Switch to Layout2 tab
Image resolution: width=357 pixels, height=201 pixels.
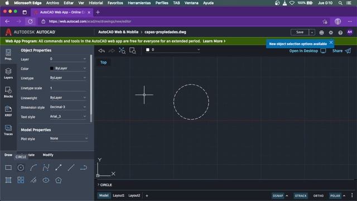pos(134,195)
